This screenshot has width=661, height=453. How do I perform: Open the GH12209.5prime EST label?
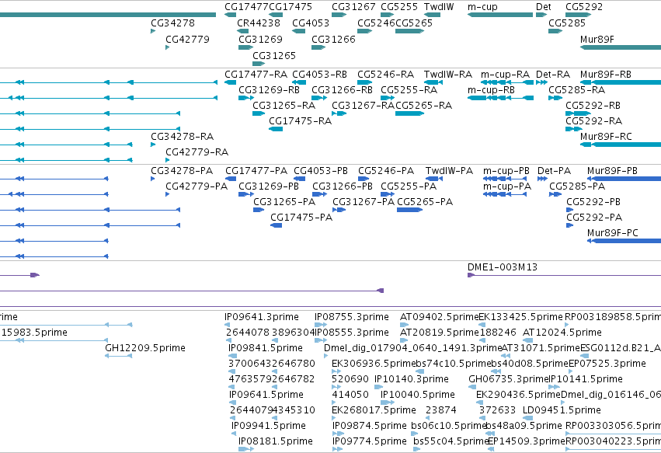145,348
